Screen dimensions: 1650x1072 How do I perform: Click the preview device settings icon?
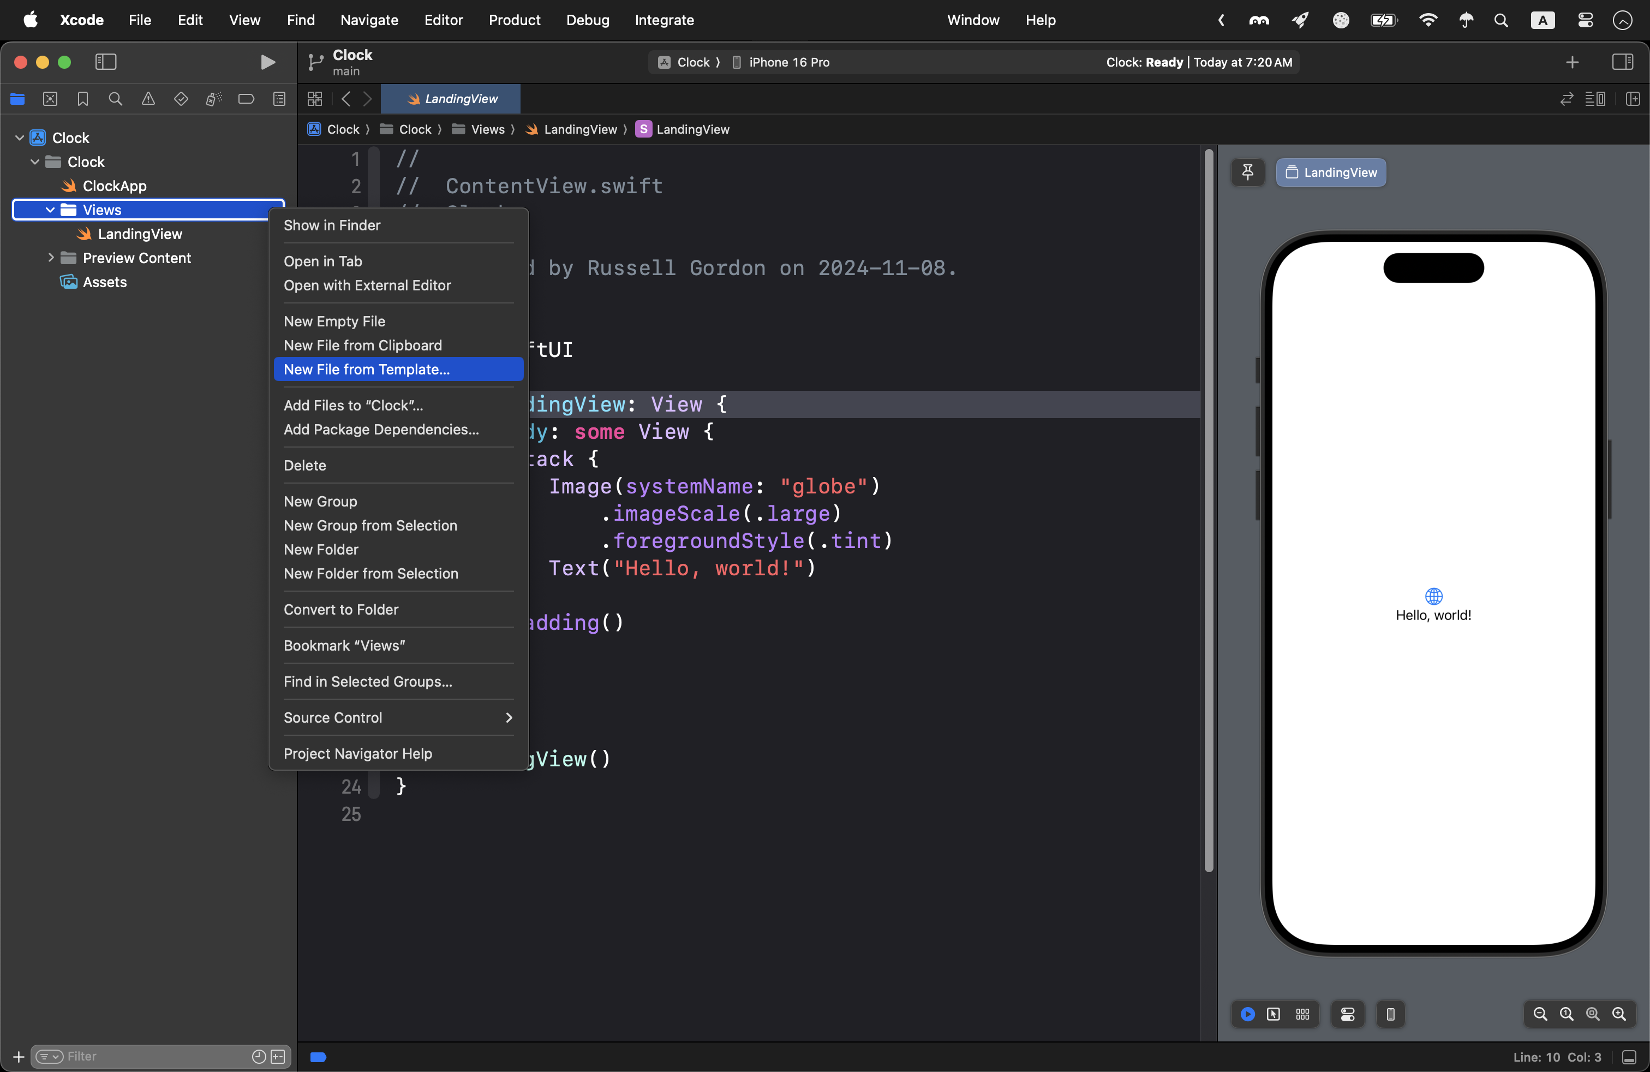click(1348, 1014)
